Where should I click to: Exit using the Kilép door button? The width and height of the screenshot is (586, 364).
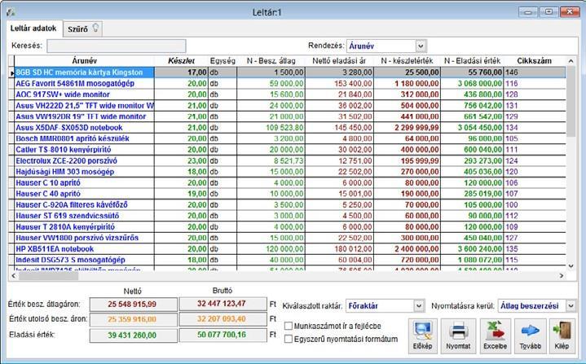click(562, 335)
